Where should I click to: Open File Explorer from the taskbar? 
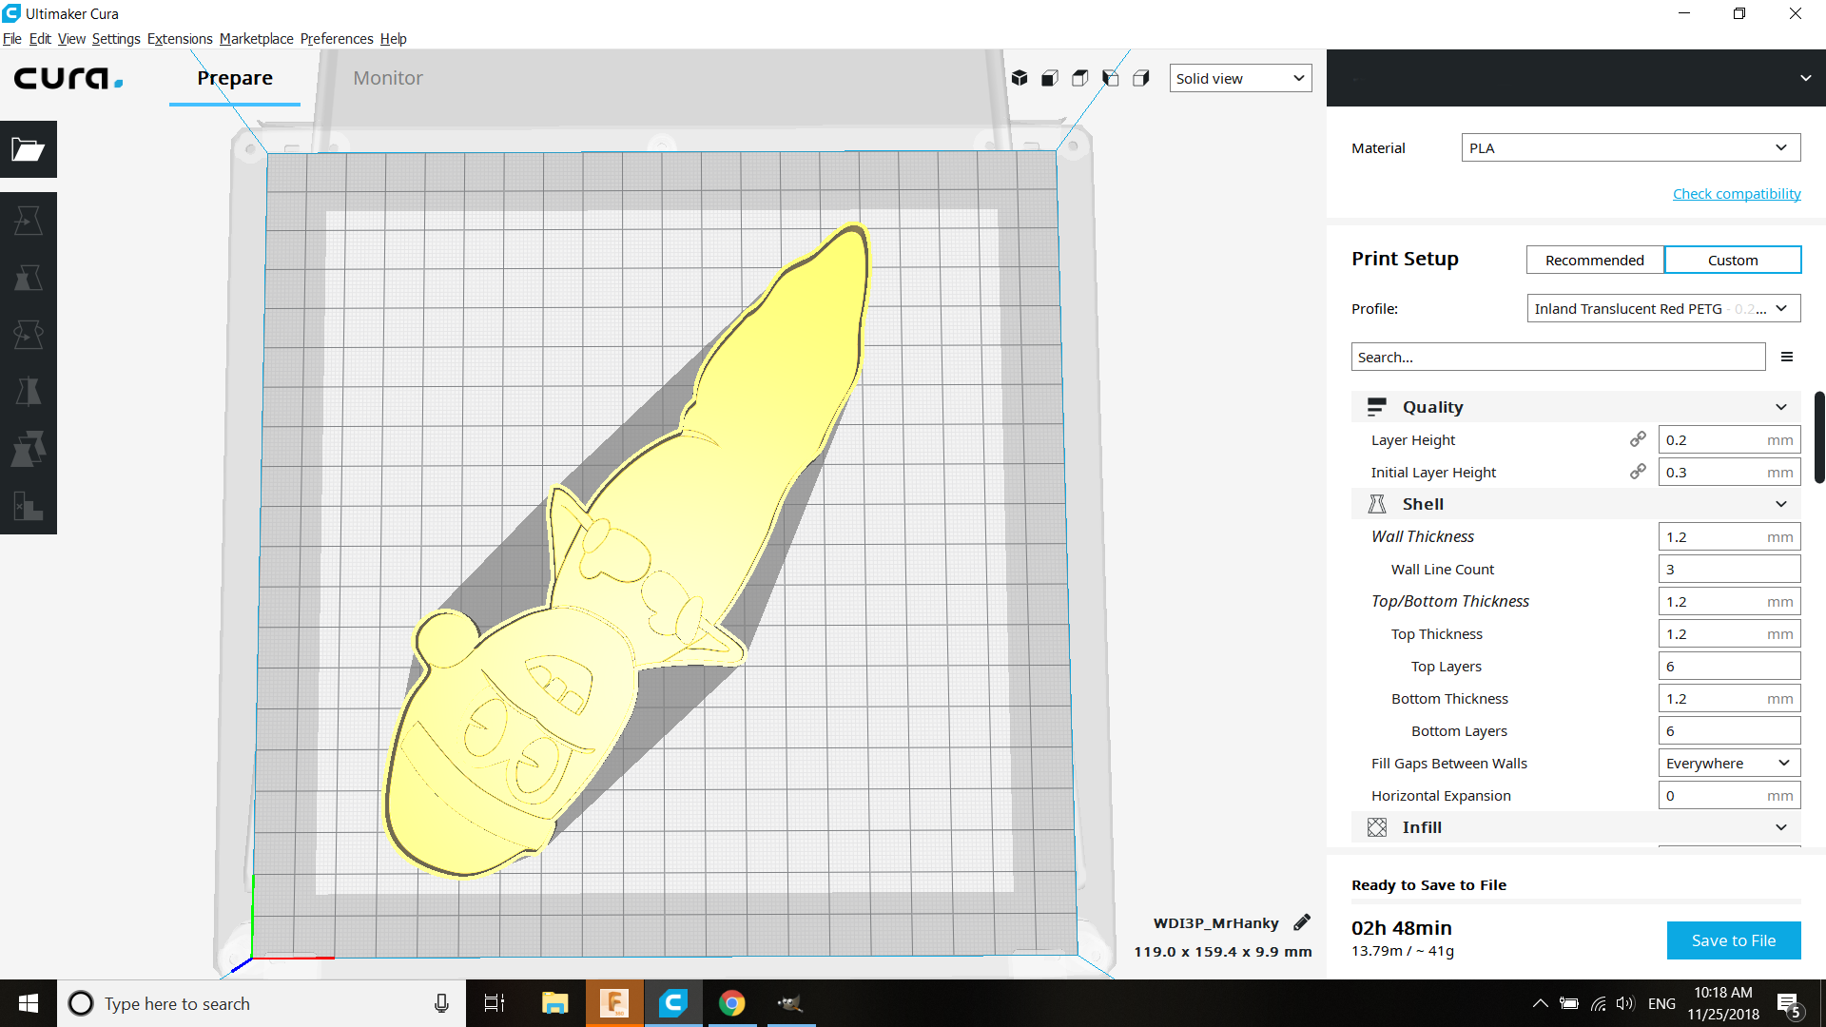click(554, 1003)
